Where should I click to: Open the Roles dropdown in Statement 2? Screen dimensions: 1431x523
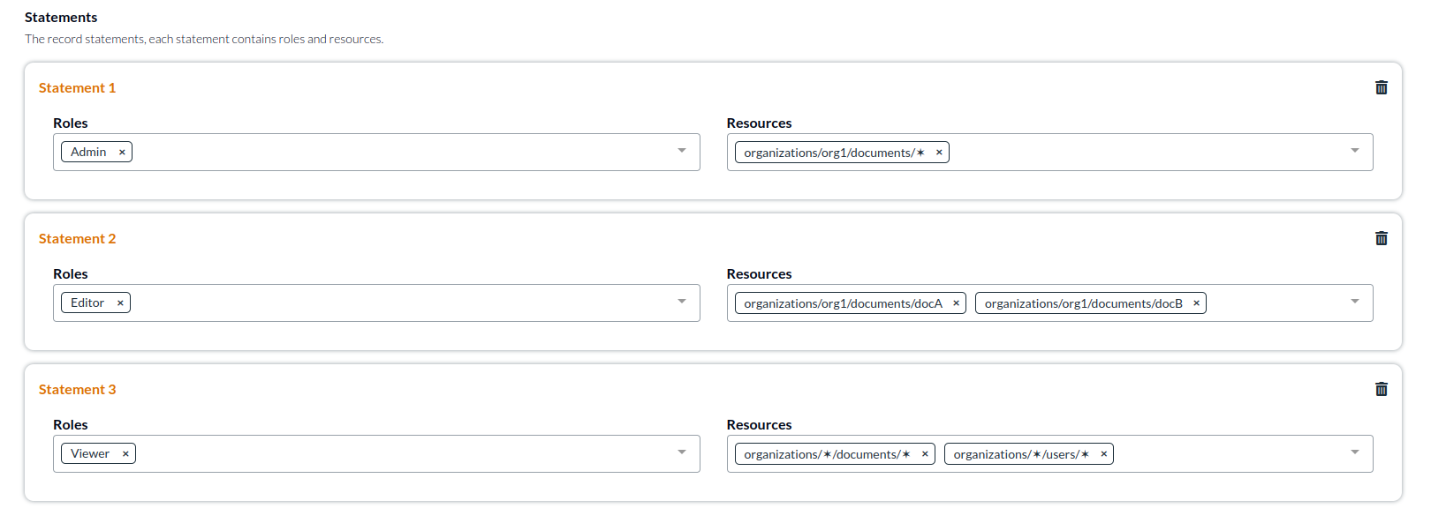pyautogui.click(x=682, y=302)
